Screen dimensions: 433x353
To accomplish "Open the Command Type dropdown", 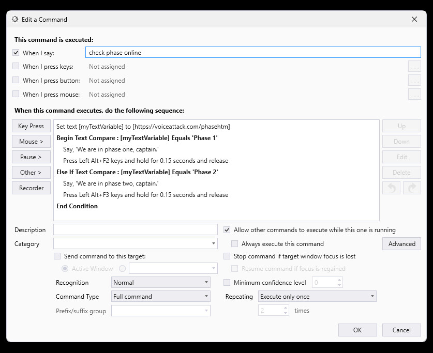I will coord(159,296).
